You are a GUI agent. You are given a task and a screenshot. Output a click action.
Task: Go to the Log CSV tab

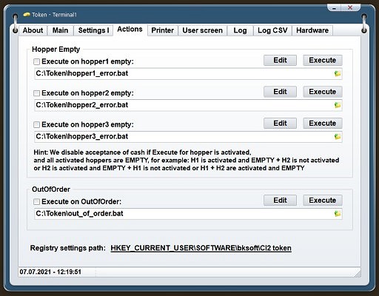point(272,30)
